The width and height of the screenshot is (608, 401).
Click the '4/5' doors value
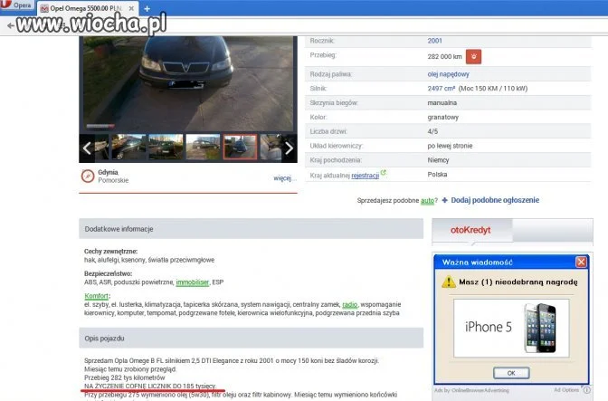pyautogui.click(x=432, y=131)
